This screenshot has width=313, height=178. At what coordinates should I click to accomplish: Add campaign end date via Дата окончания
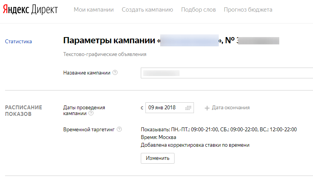coord(227,108)
